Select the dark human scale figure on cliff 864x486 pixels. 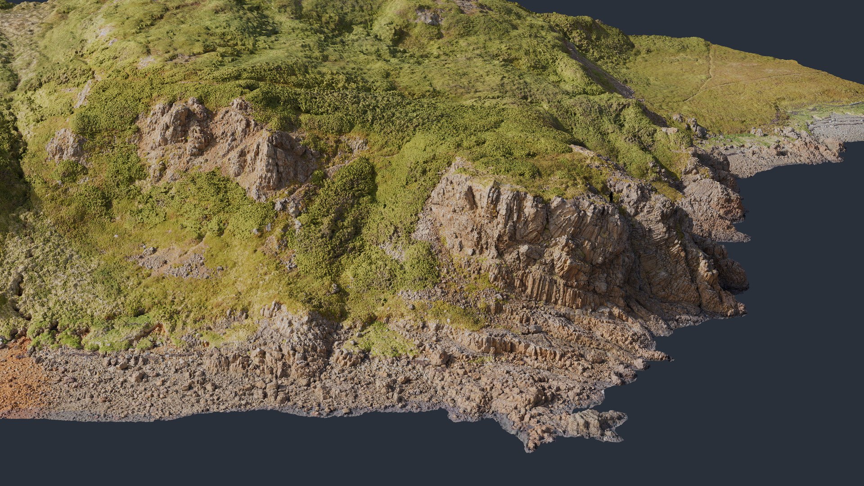611,198
